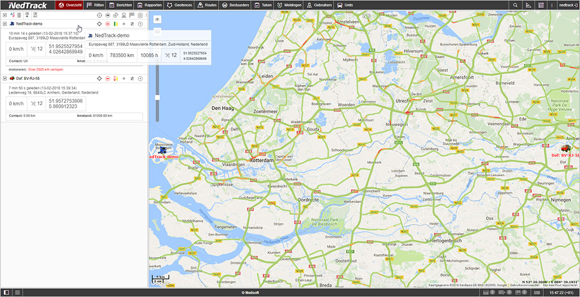Click the search magnifier icon in top bar
This screenshot has height=297, width=580.
(x=515, y=5)
